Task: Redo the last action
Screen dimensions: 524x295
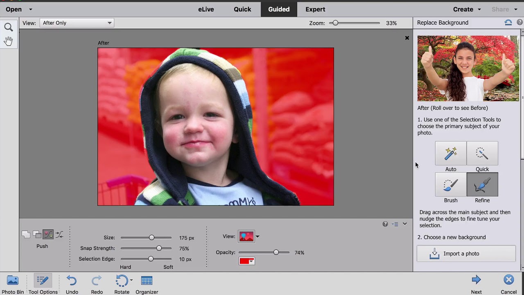Action: 97,285
